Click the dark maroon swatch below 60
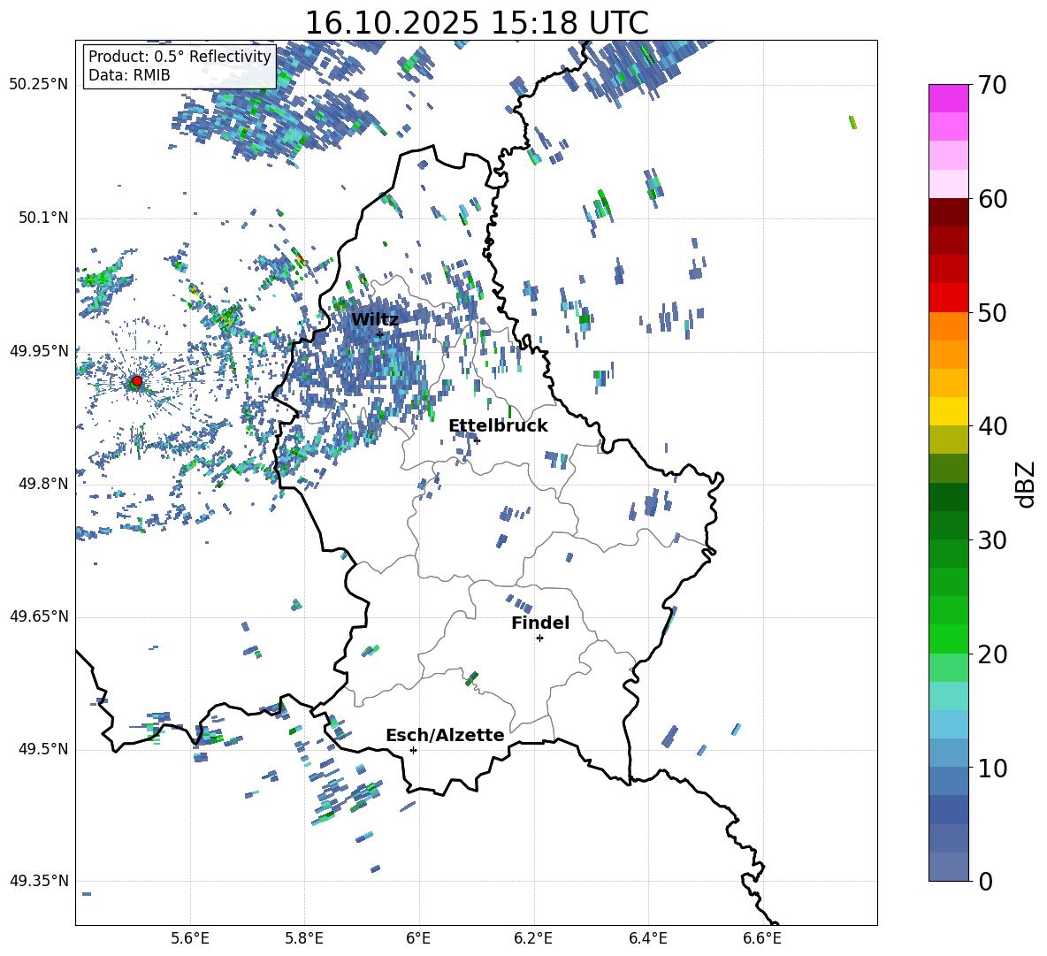Screen dimensions: 1047x956 tap(948, 212)
